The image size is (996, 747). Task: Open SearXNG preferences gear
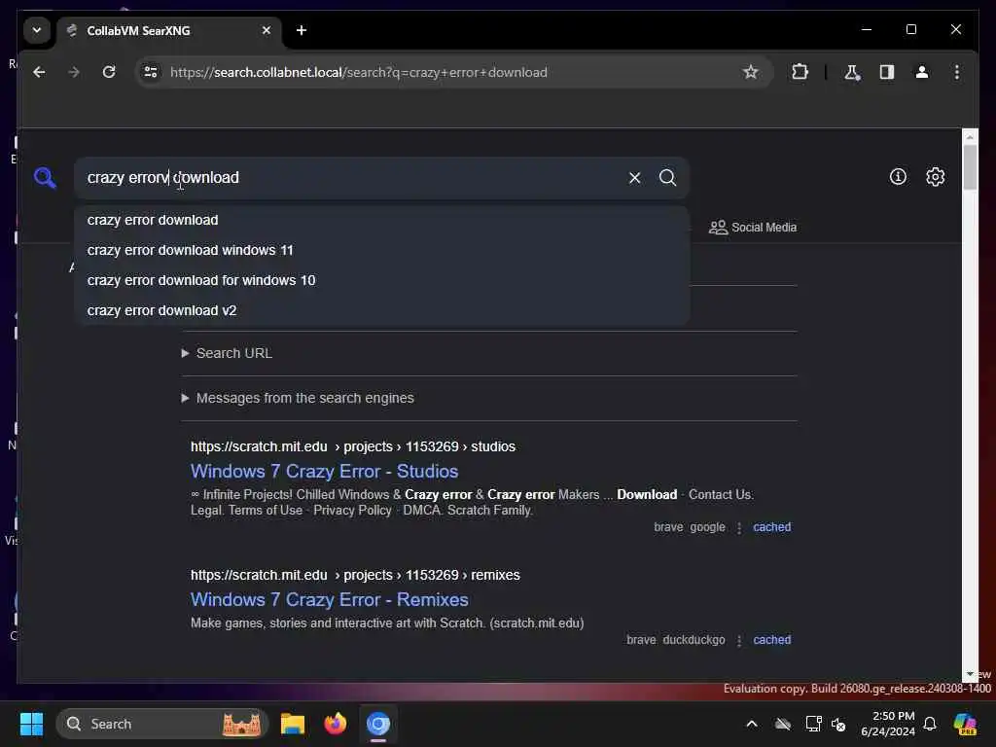click(935, 177)
